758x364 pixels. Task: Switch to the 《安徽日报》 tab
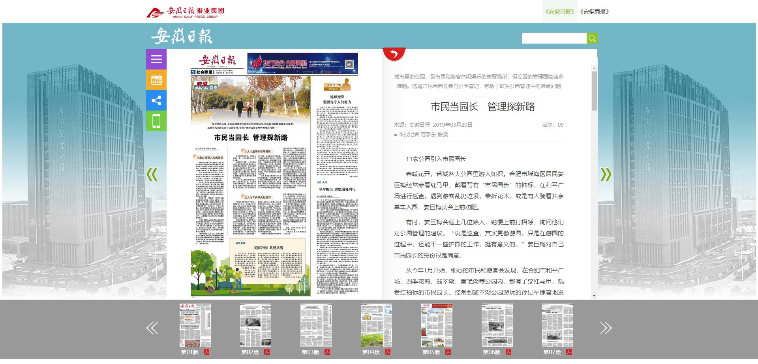559,11
